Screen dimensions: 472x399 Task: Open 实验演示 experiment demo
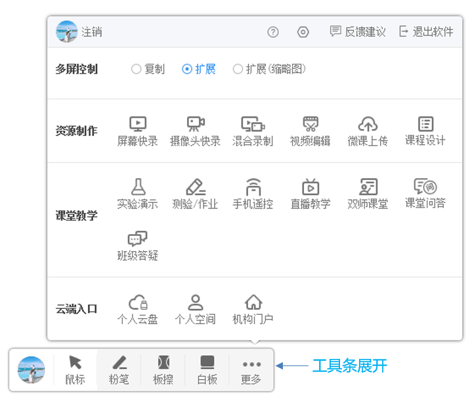point(137,194)
